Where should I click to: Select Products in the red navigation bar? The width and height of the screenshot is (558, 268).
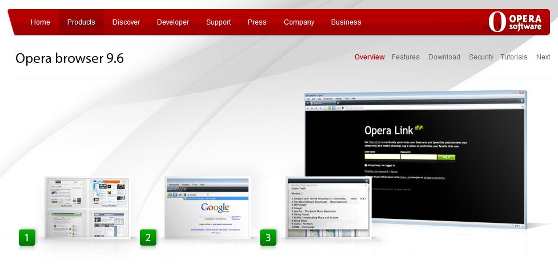pyautogui.click(x=81, y=22)
